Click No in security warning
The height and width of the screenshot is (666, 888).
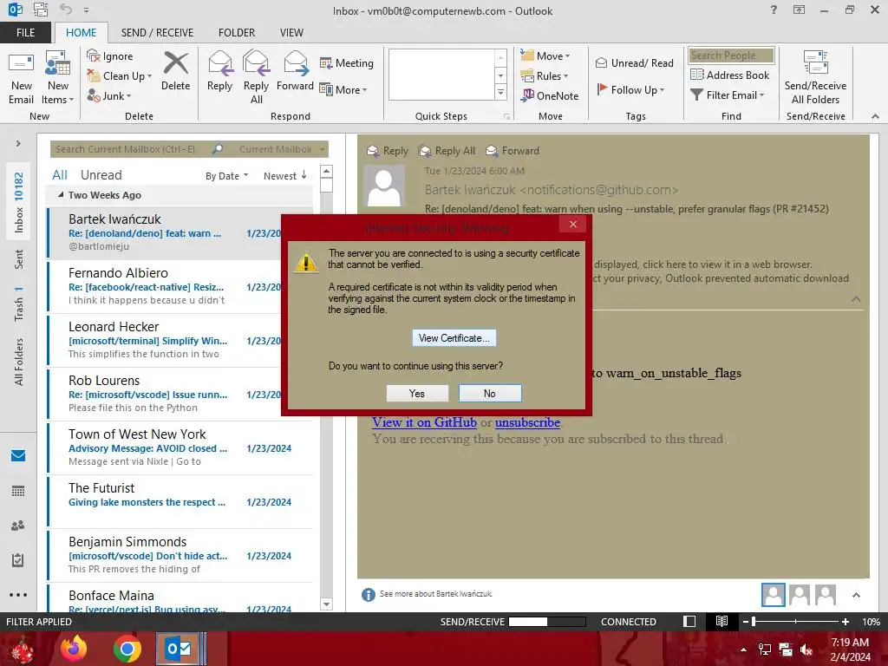(x=490, y=393)
